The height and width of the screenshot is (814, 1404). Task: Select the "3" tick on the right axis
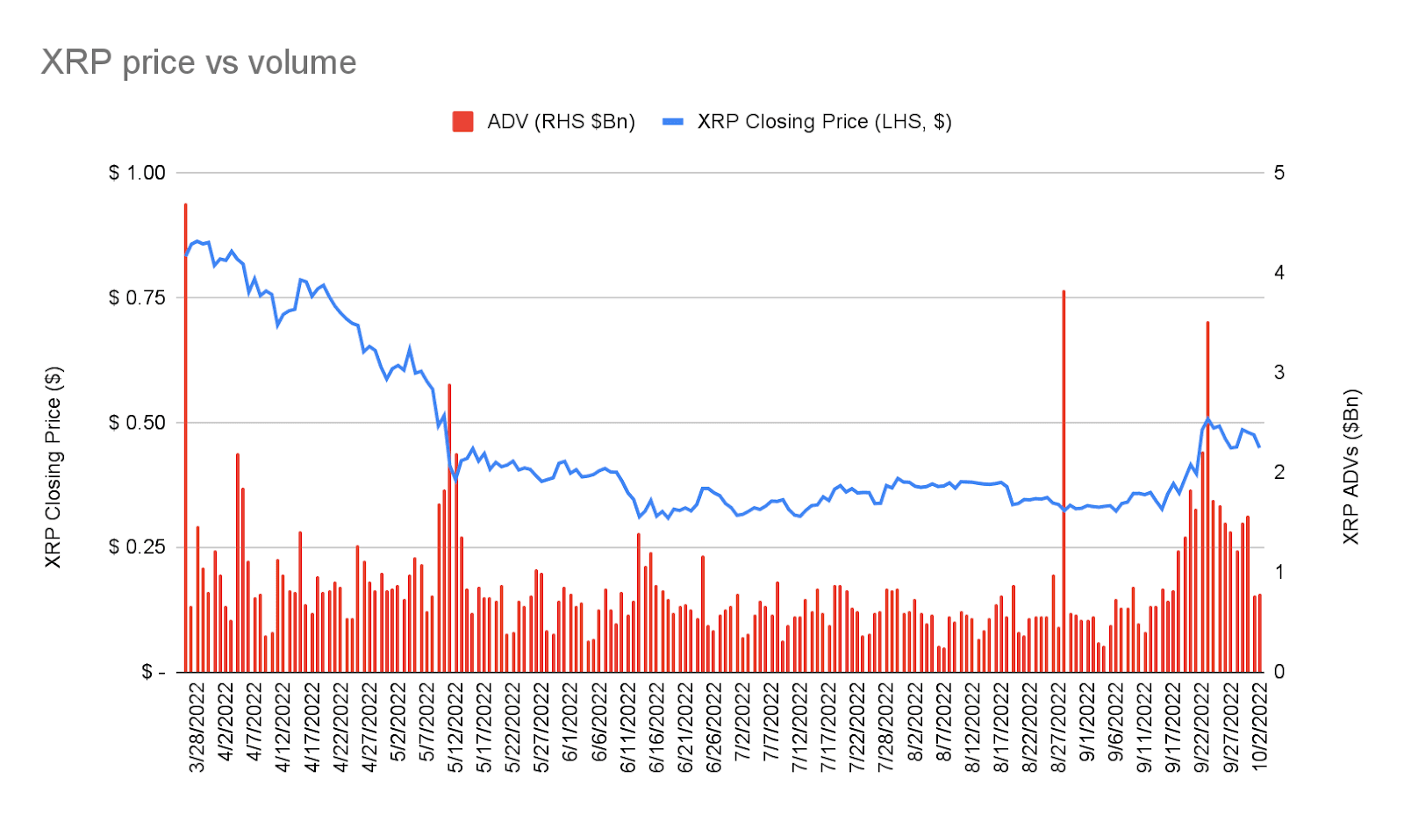1279,373
